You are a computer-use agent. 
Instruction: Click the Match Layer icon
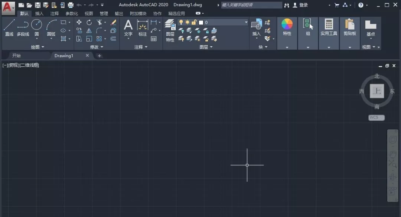pyautogui.click(x=214, y=39)
